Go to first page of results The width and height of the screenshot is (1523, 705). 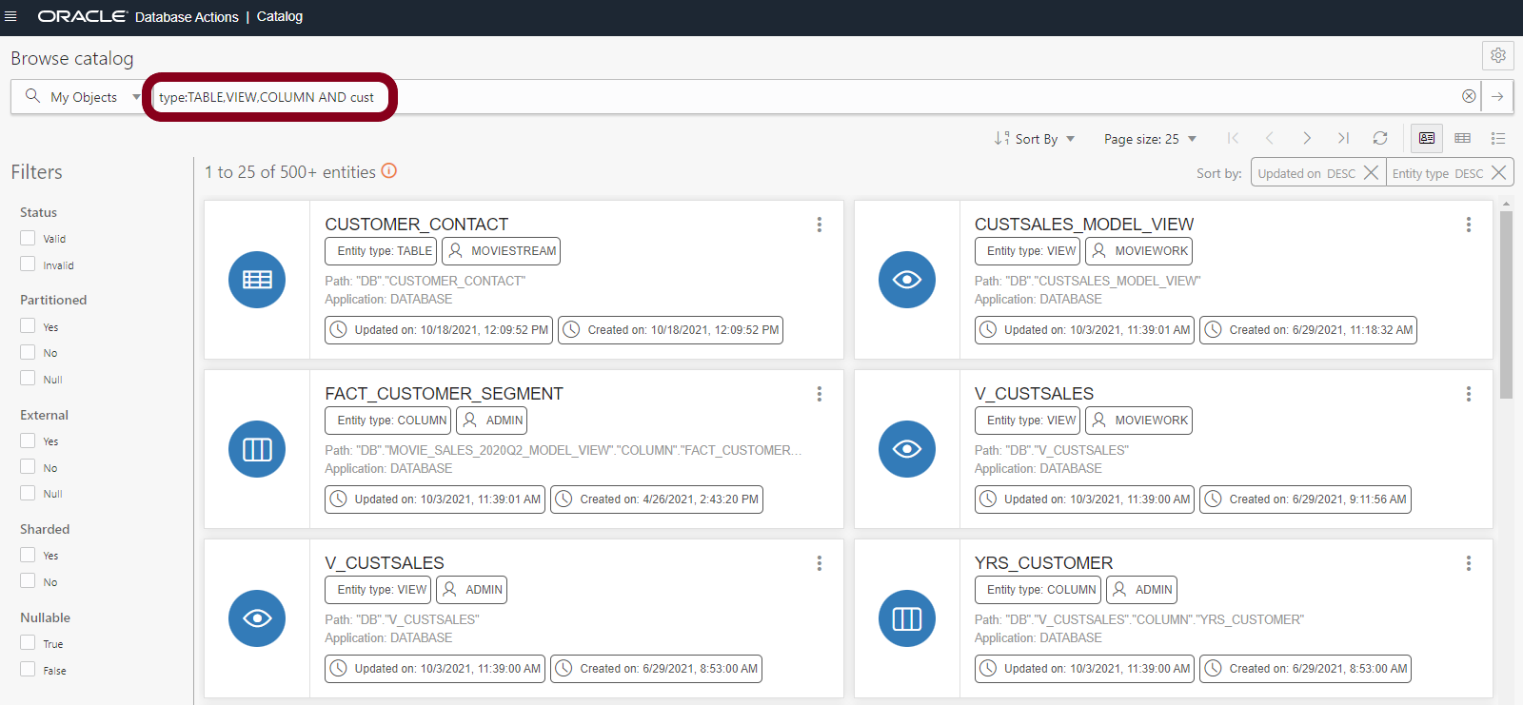(x=1233, y=138)
